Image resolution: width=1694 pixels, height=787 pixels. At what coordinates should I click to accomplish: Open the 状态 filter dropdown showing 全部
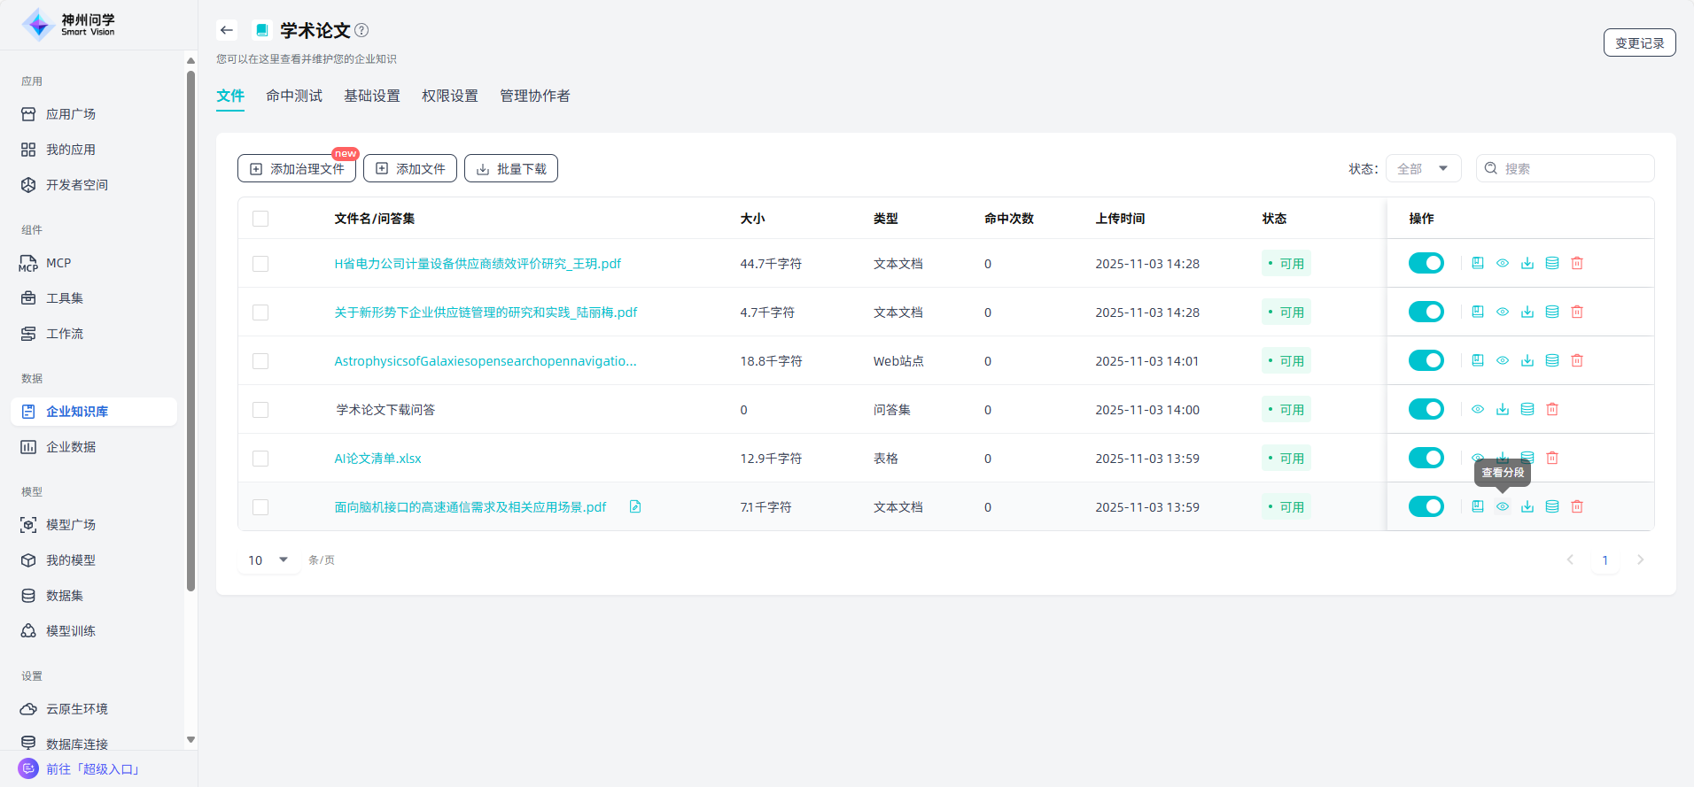coord(1423,168)
